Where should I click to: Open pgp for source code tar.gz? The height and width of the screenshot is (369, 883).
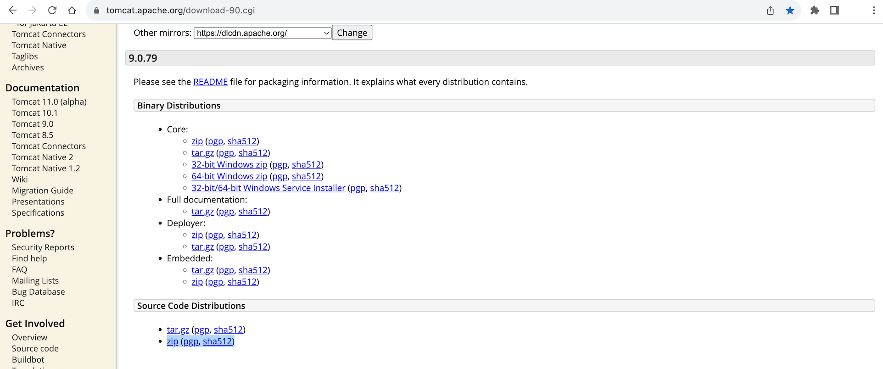(201, 330)
